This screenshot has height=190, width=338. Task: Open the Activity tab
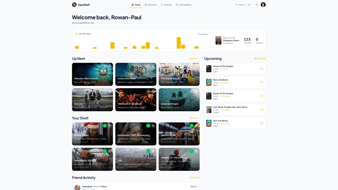(166, 5)
